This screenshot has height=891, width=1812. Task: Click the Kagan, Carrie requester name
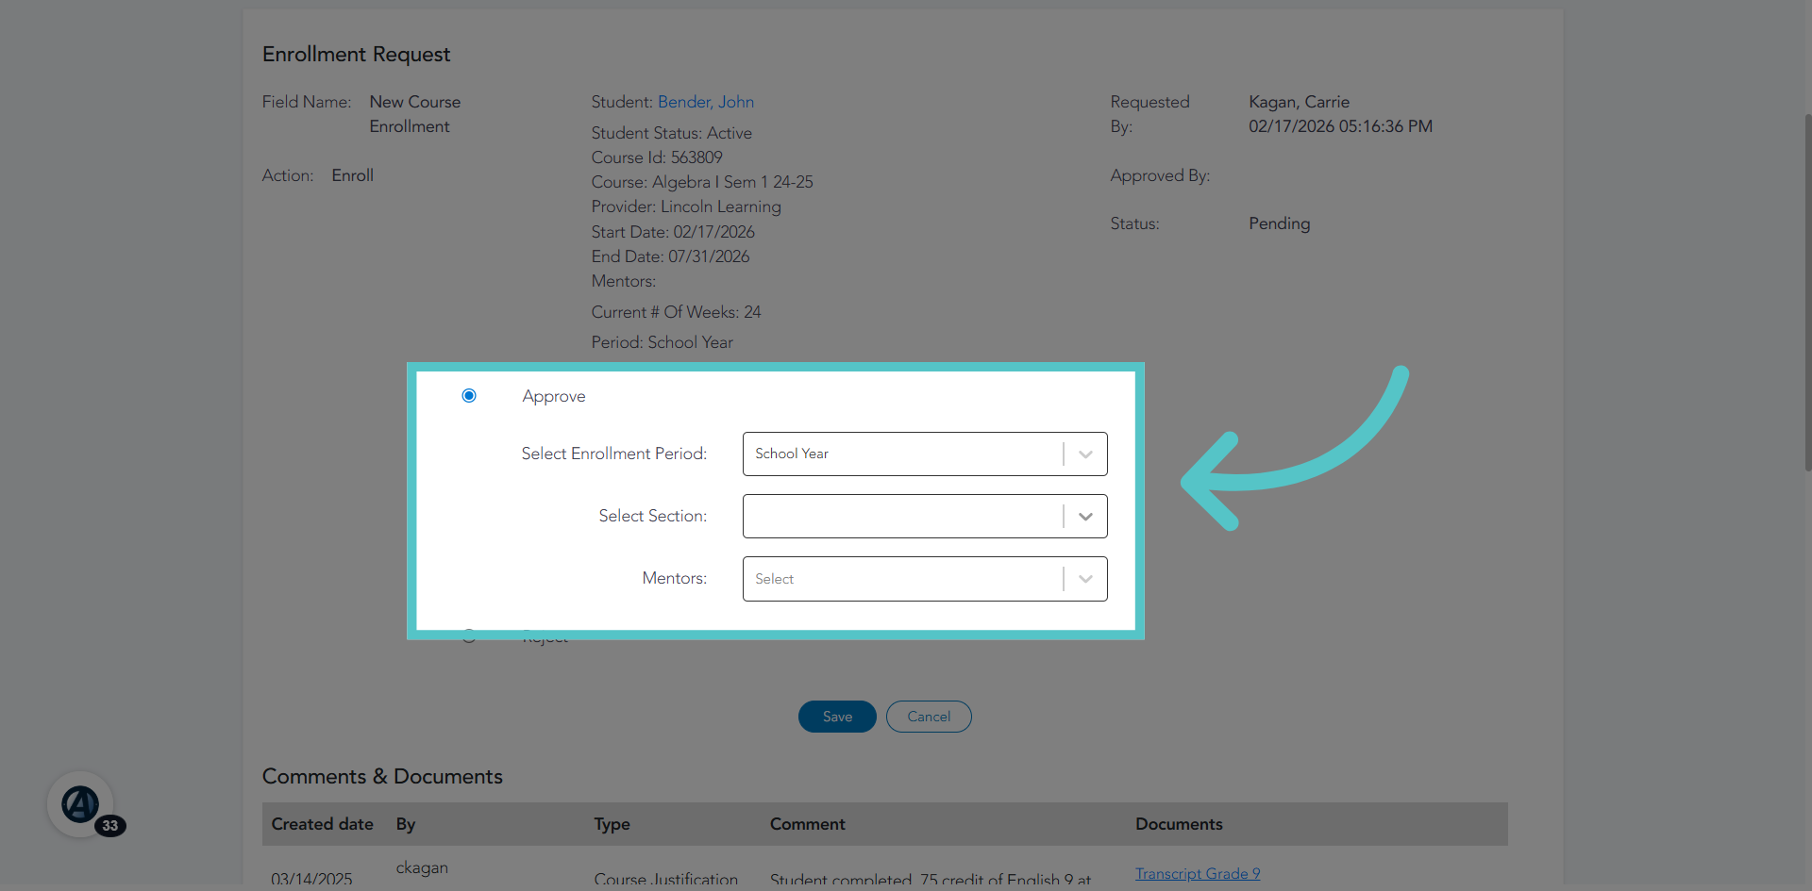point(1299,102)
